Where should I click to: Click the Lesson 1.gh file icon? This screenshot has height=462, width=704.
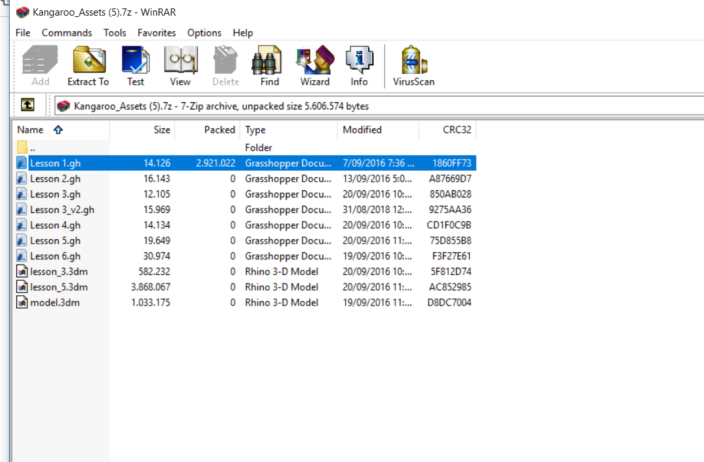click(21, 163)
